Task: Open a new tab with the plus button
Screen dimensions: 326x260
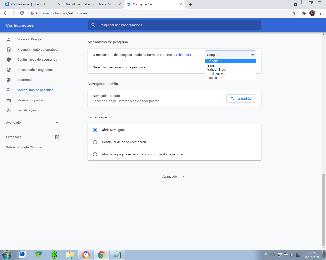Action: (191, 4)
